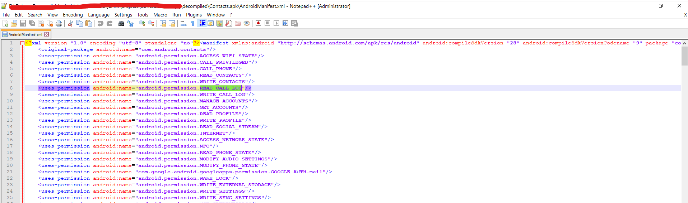
Task: Create a new file via toolbar
Action: point(5,24)
